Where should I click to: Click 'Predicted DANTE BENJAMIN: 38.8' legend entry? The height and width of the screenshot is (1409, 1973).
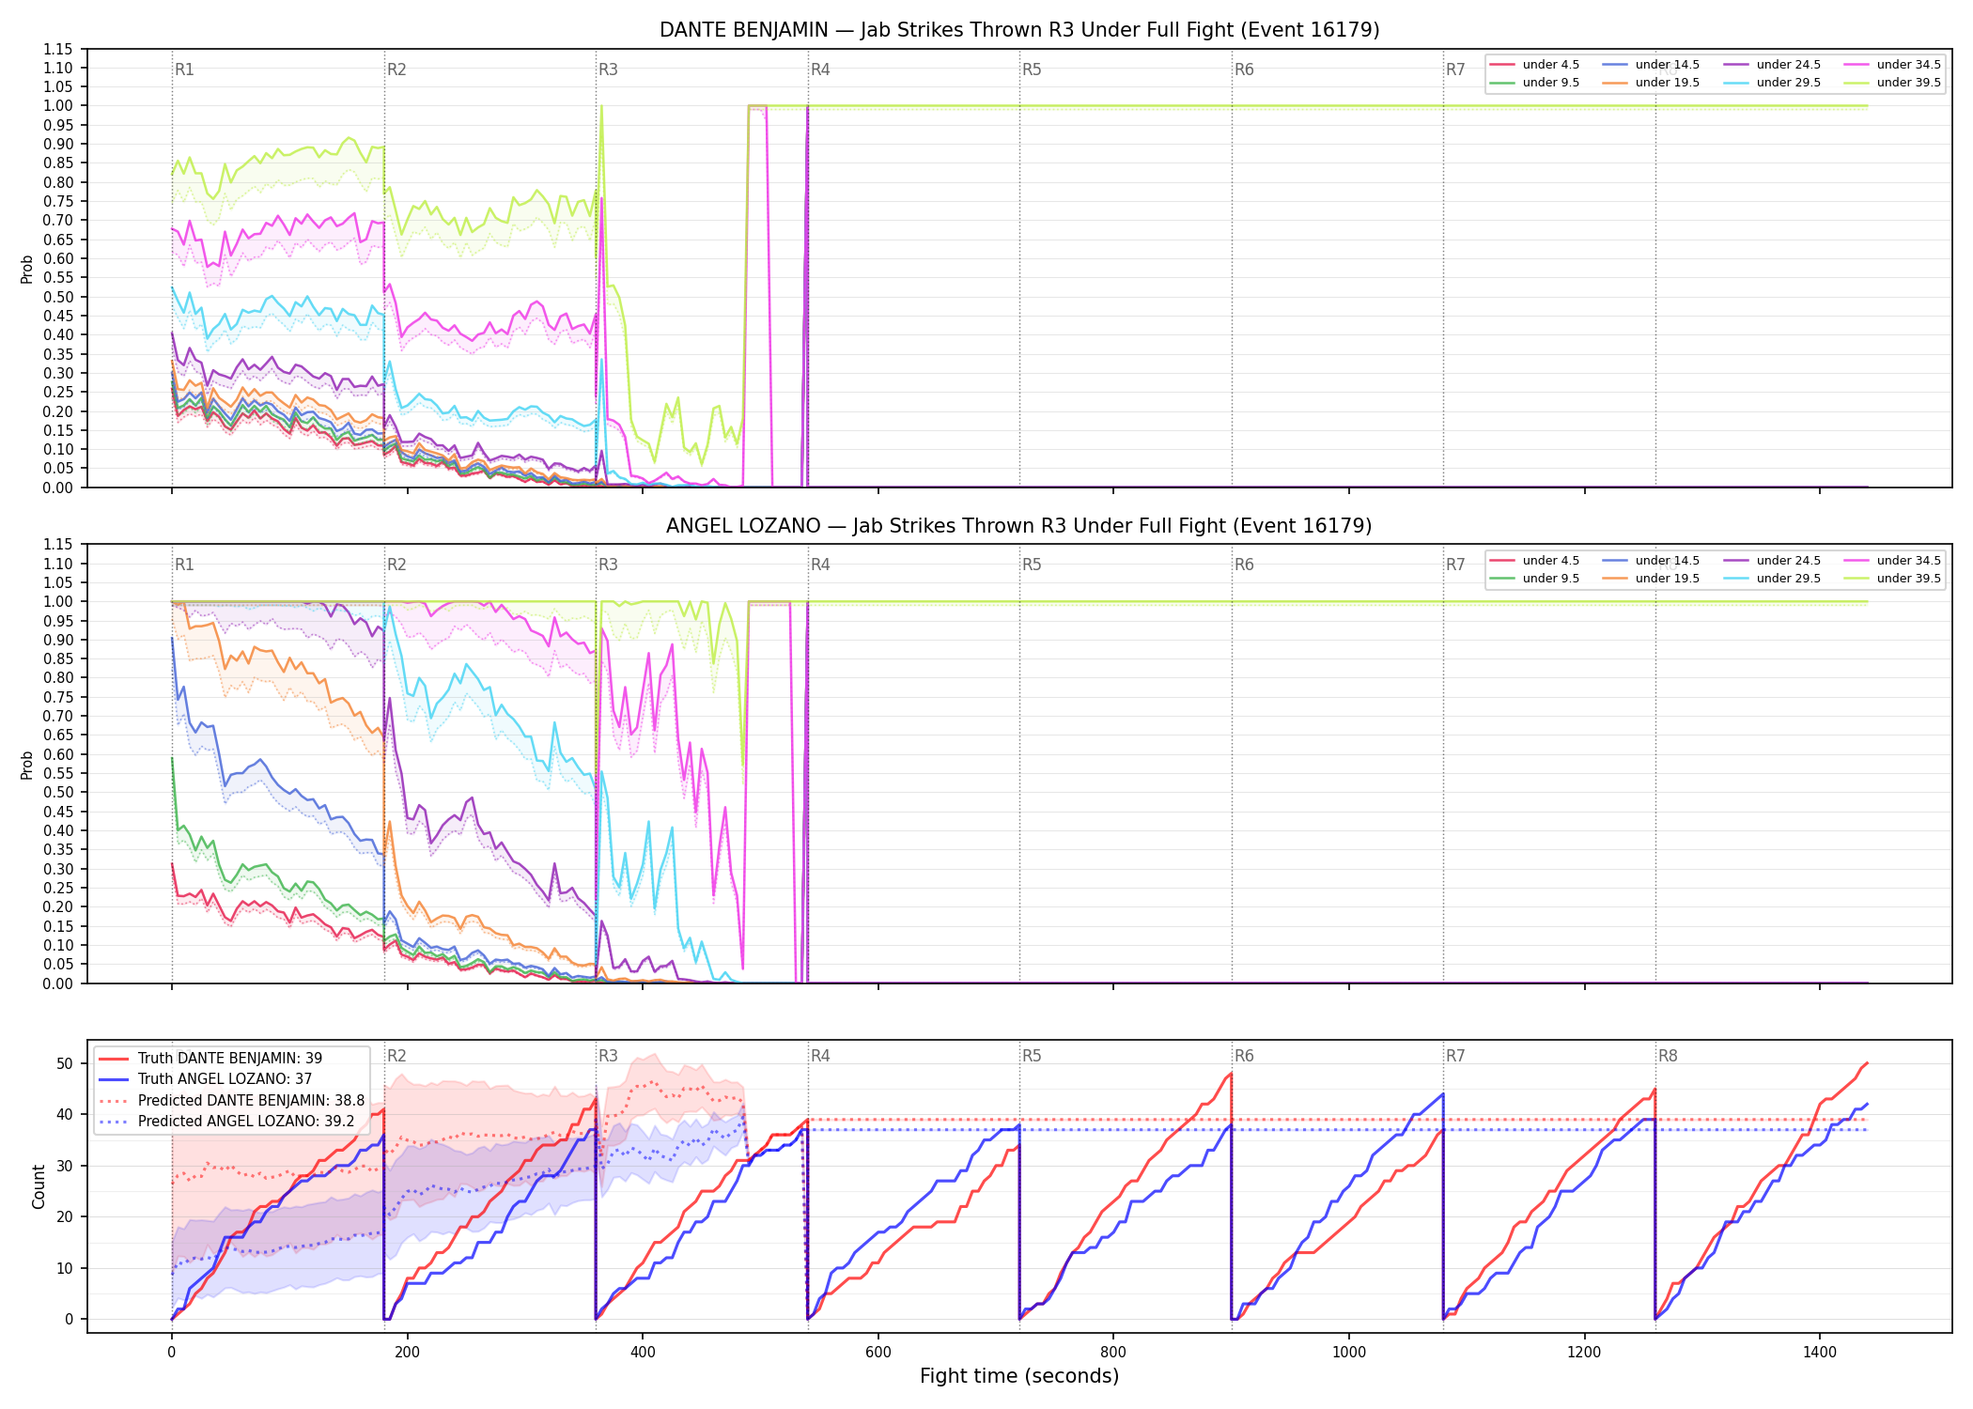[x=231, y=1100]
